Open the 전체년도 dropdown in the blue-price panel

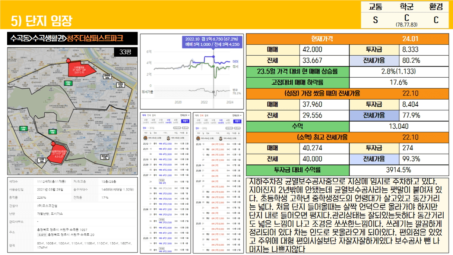(x=185, y=116)
